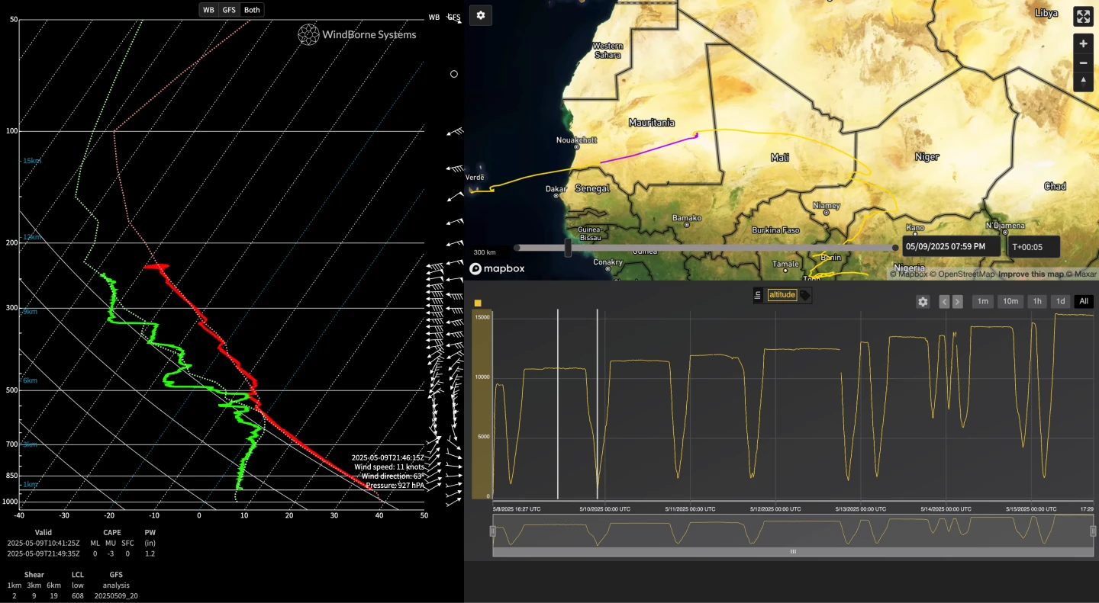Step chart to next time window

pos(957,302)
